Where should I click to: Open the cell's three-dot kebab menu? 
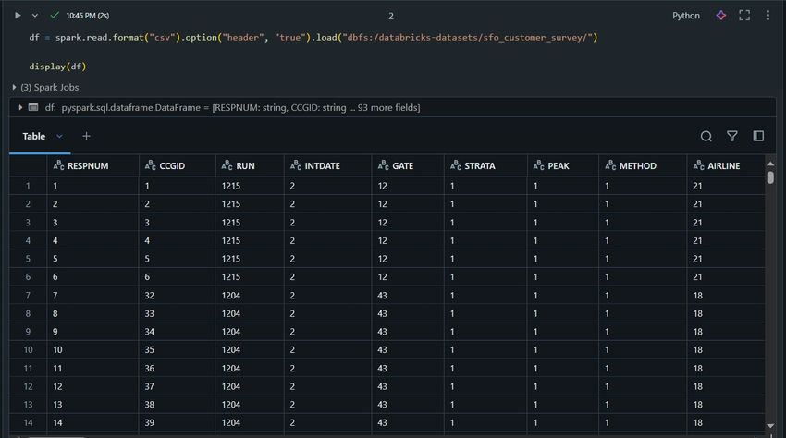coord(768,16)
